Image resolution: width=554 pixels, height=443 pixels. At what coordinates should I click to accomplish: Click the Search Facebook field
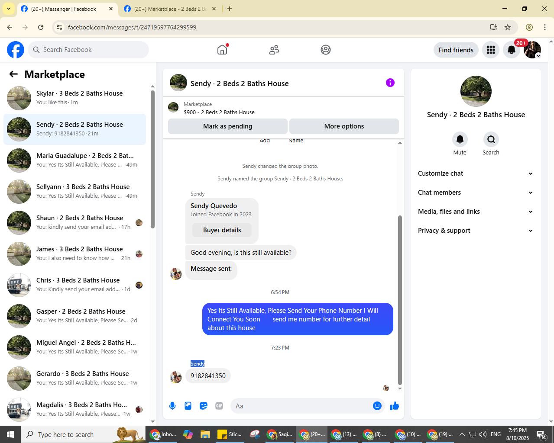[x=88, y=50]
